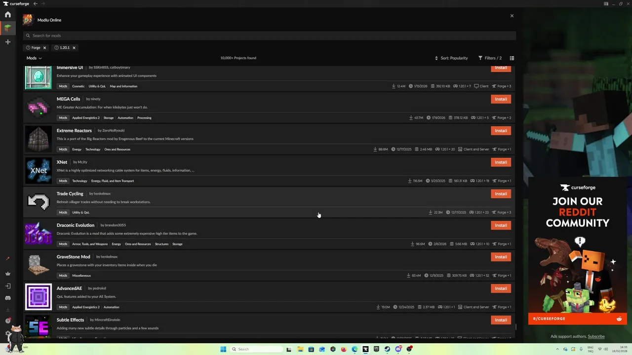Open File Explorer from the taskbar
The width and height of the screenshot is (632, 355).
click(300, 349)
